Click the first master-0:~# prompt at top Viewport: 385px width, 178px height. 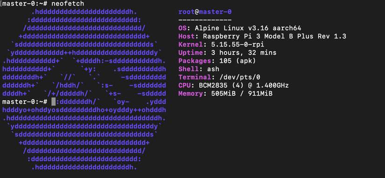pyautogui.click(x=25, y=3)
